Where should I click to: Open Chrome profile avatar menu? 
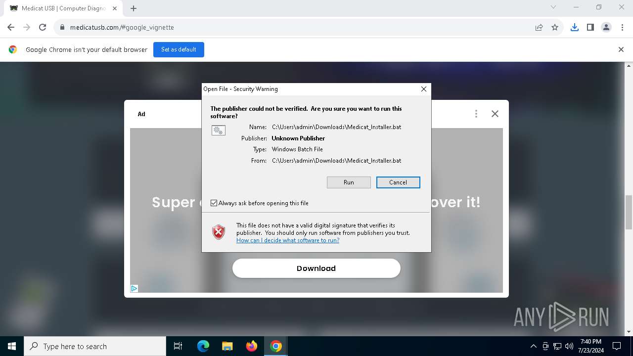[x=606, y=27]
